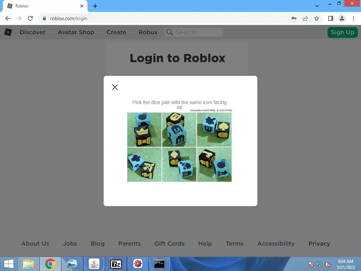Open the Help footer link
The image size is (361, 271).
click(x=205, y=243)
